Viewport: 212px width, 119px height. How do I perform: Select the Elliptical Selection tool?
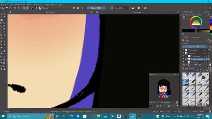pyautogui.click(x=4, y=57)
